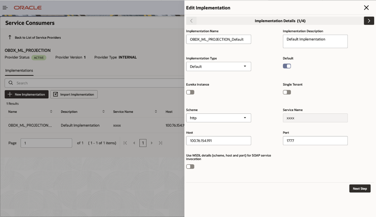The width and height of the screenshot is (376, 217).
Task: Open Back to List of Service Providers link
Action: click(x=38, y=37)
